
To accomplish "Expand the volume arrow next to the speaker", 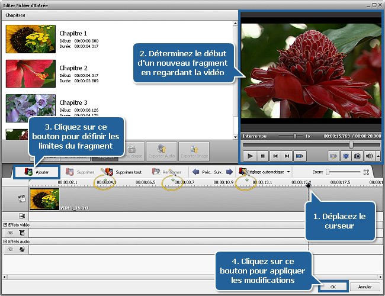I will [378, 156].
